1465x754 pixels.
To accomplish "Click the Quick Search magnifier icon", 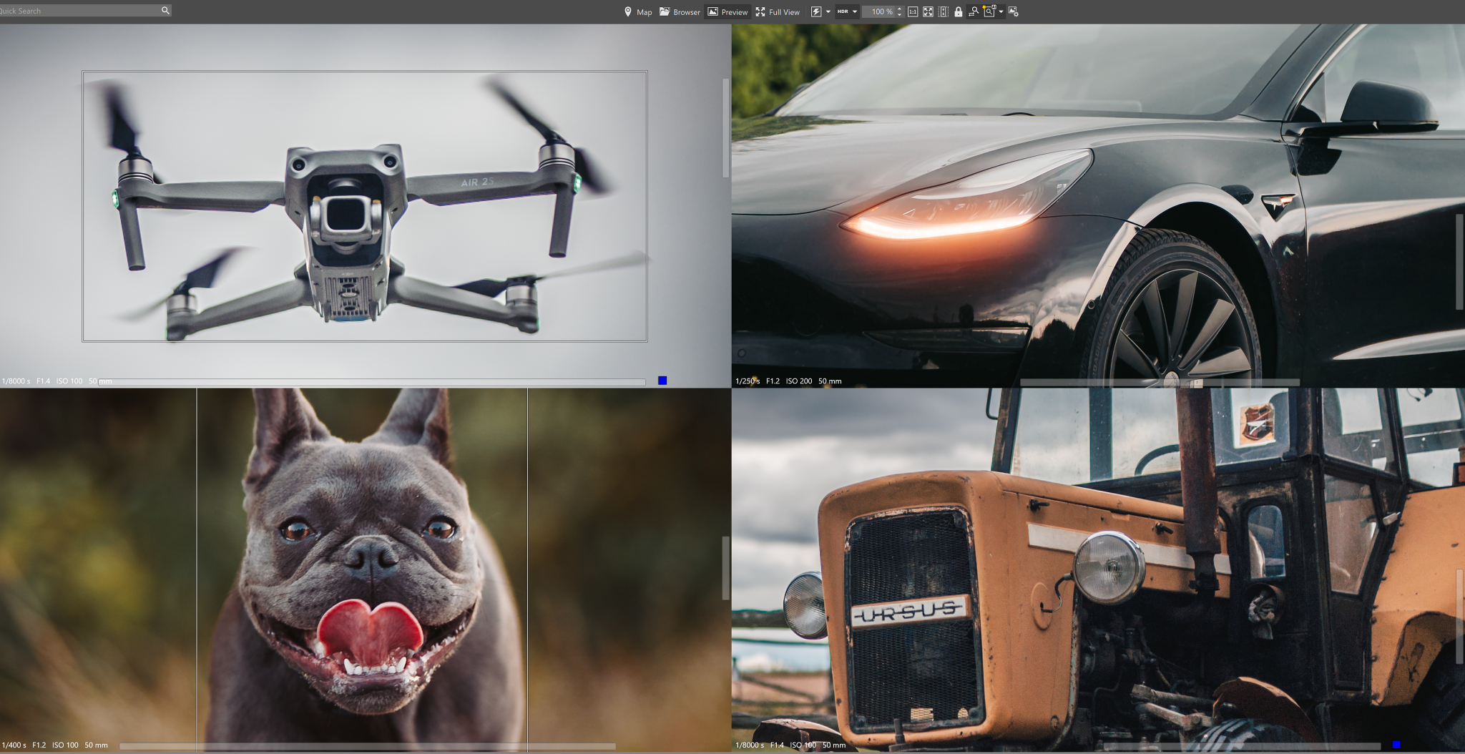I will [x=165, y=11].
